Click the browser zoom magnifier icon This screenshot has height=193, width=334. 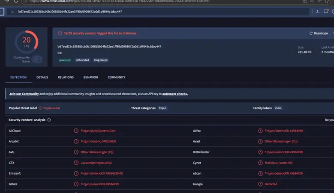[x=312, y=1]
